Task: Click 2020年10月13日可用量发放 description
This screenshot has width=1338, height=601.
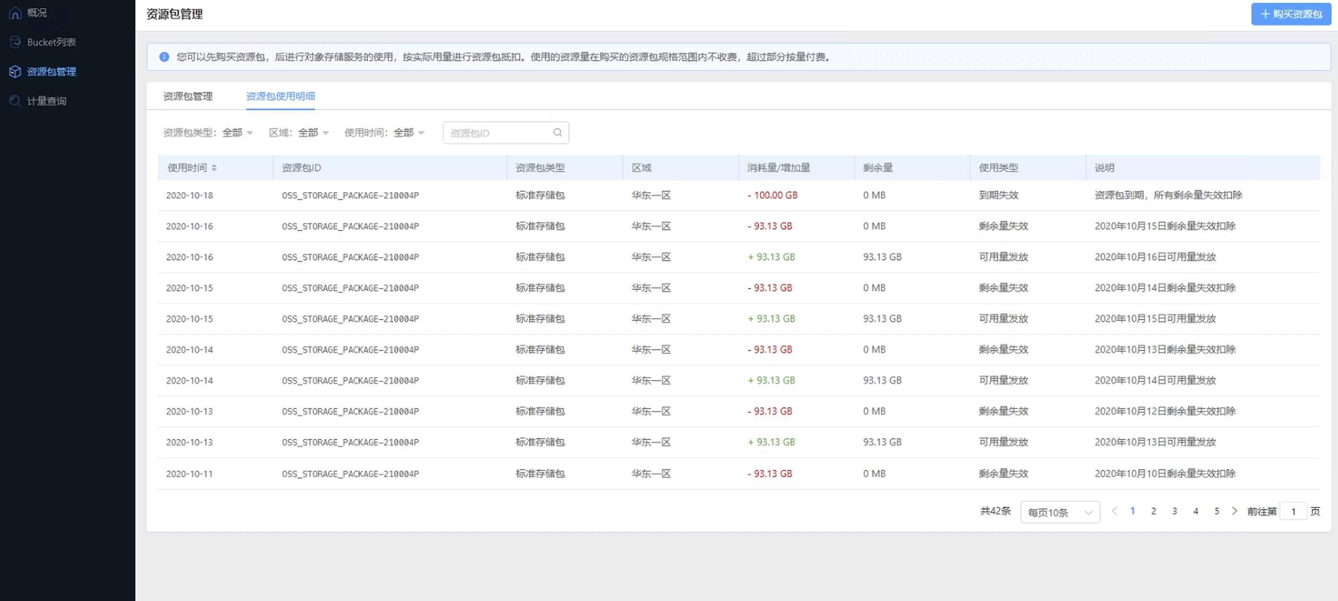Action: pos(1155,442)
